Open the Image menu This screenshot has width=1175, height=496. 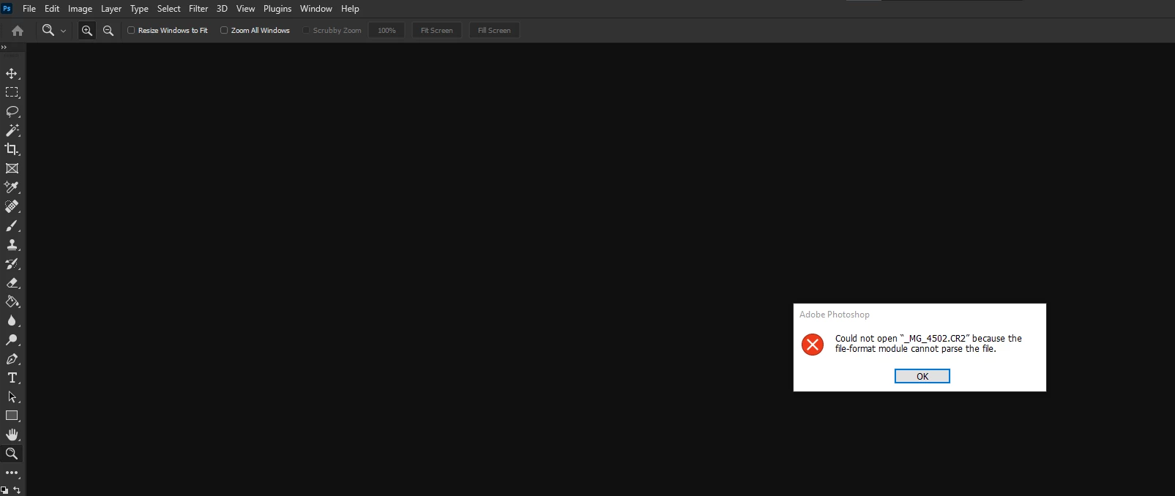(80, 9)
